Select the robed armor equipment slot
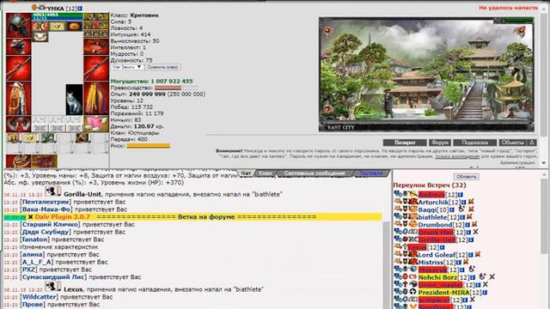The height and width of the screenshot is (309, 550). click(18, 99)
